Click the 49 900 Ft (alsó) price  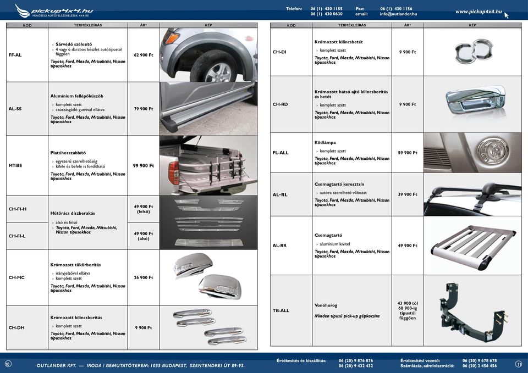click(x=144, y=236)
